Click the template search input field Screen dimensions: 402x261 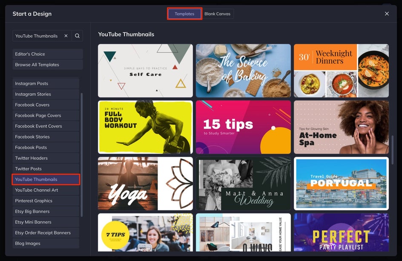[x=37, y=36]
